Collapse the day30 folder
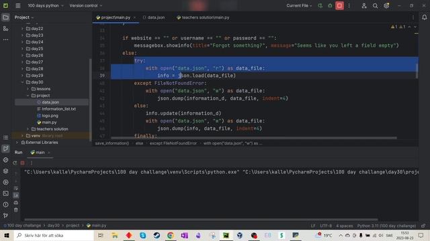This screenshot has width=430, height=241. [x=22, y=82]
